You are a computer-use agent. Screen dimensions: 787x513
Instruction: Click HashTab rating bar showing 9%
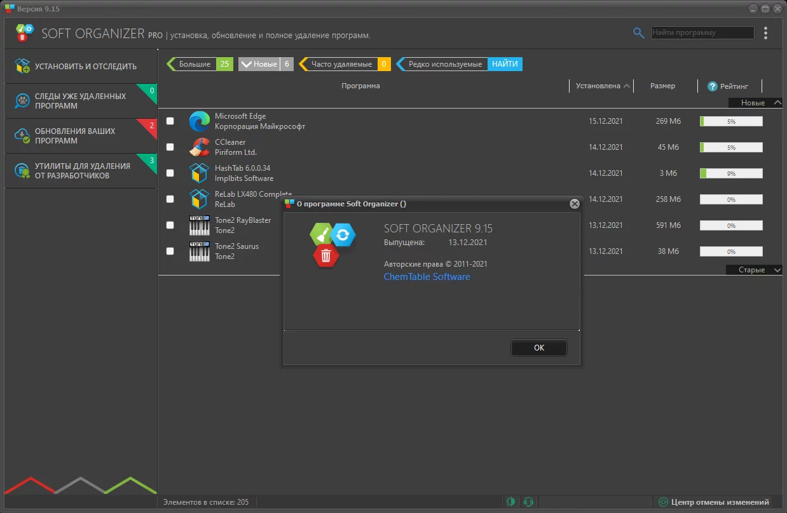click(731, 173)
